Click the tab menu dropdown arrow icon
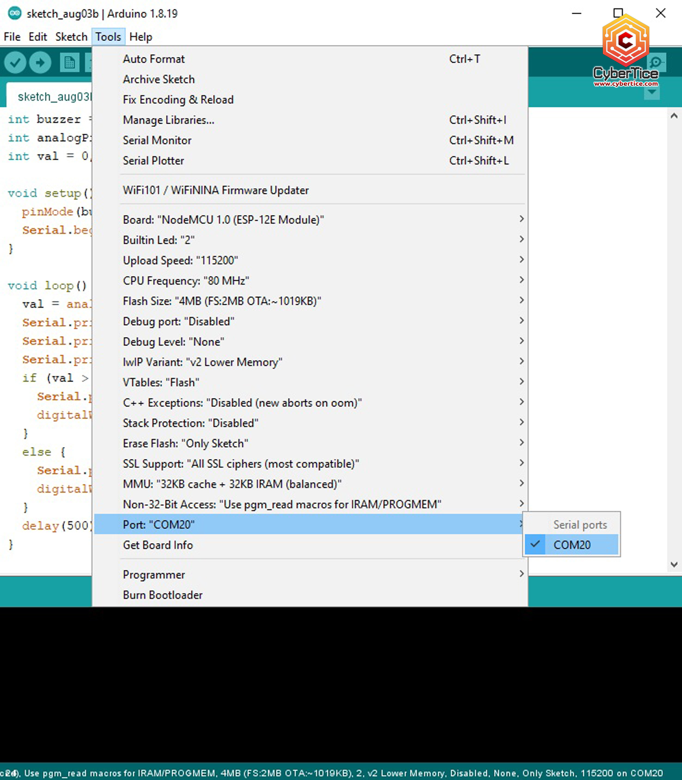The image size is (682, 780). [652, 92]
